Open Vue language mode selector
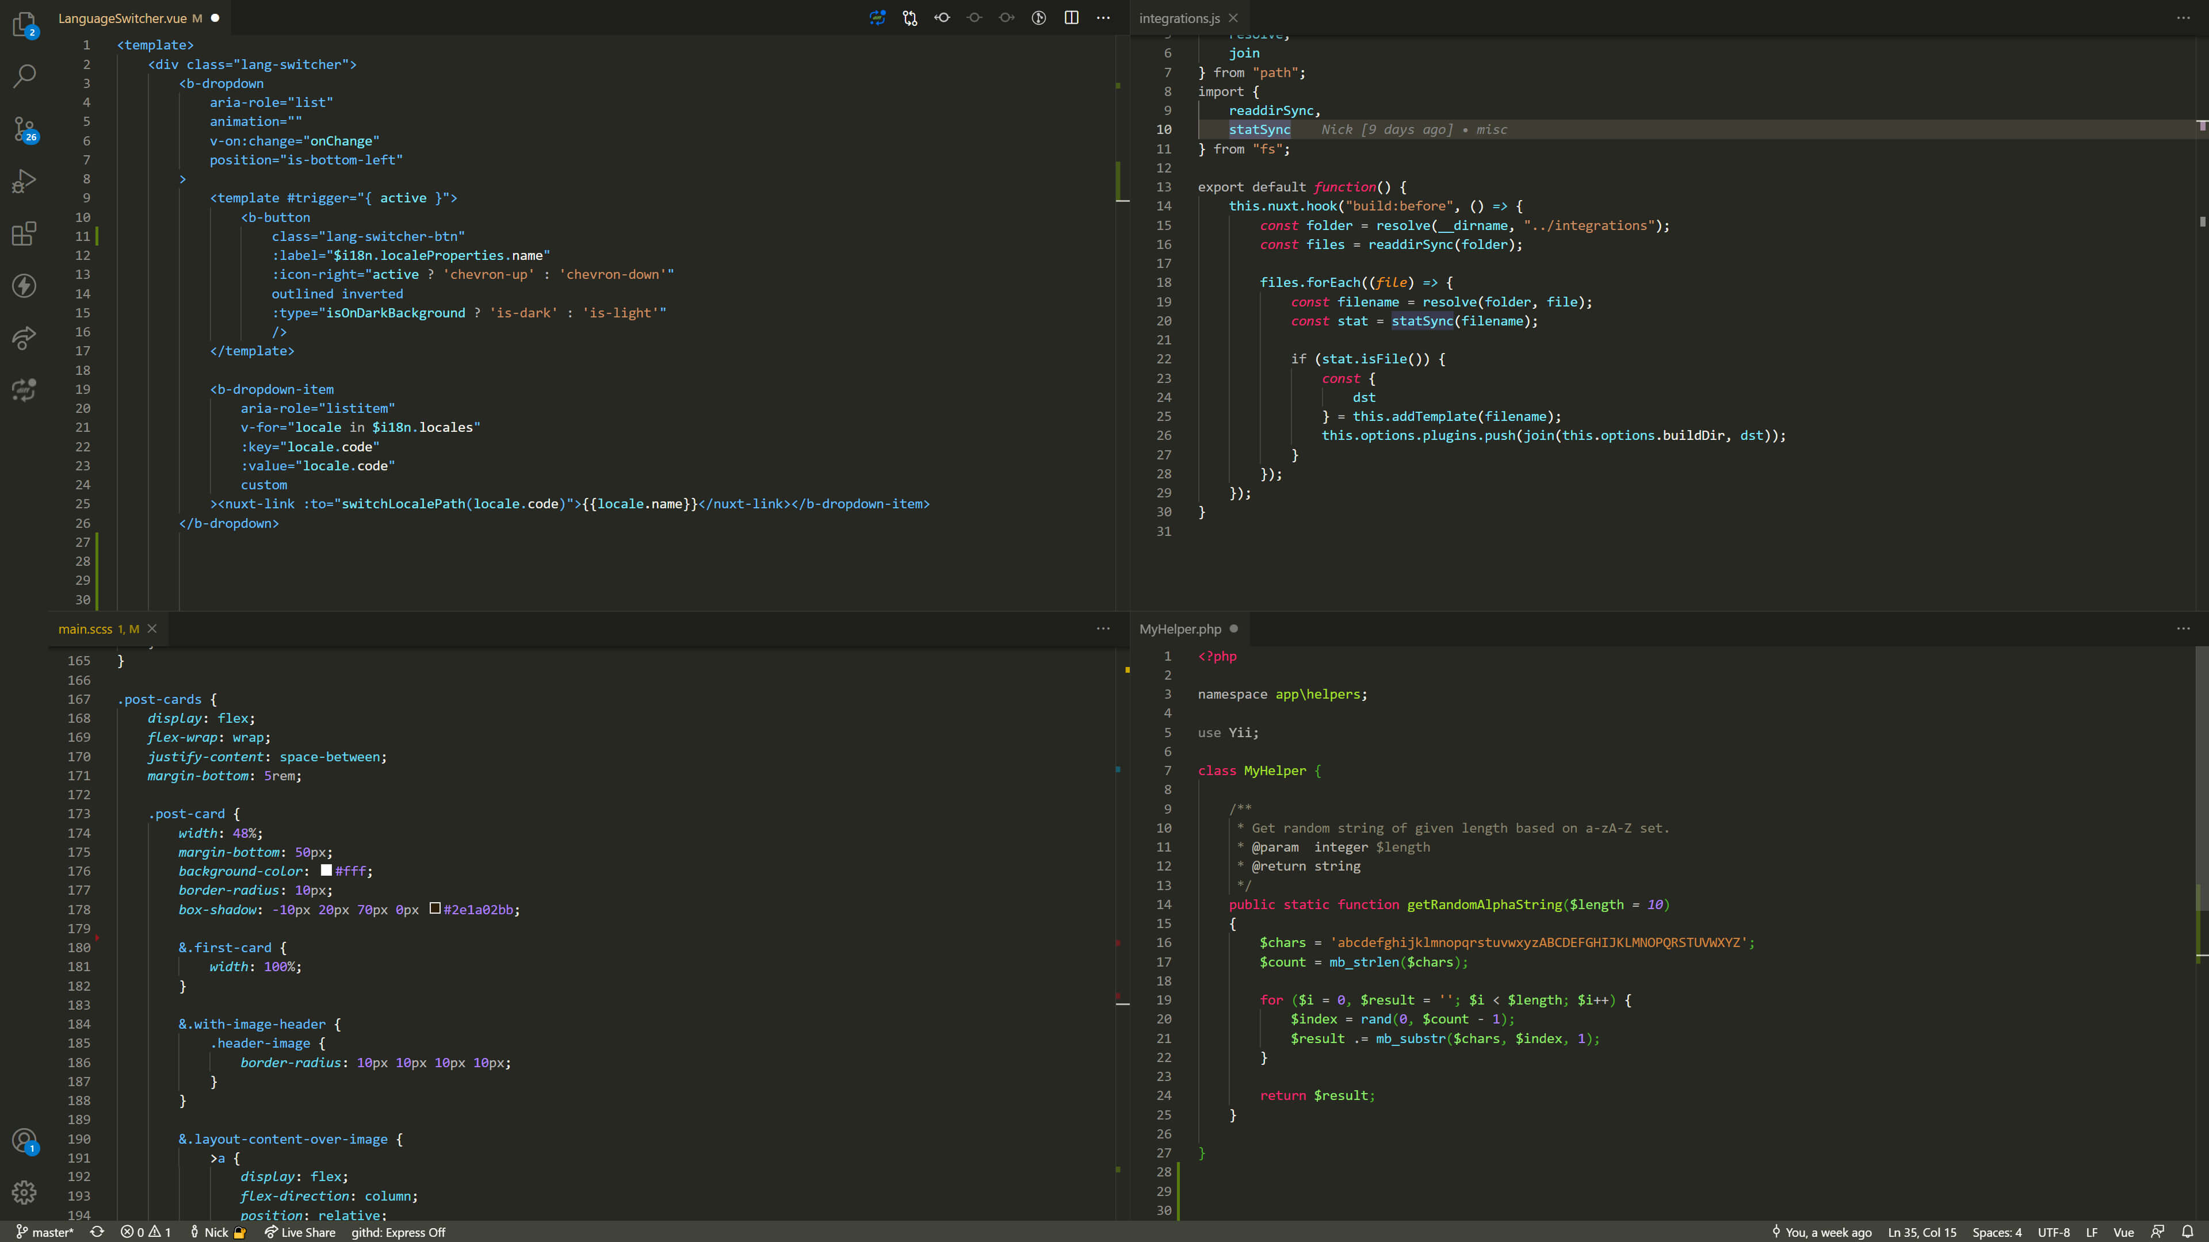The image size is (2209, 1242). click(x=2123, y=1233)
